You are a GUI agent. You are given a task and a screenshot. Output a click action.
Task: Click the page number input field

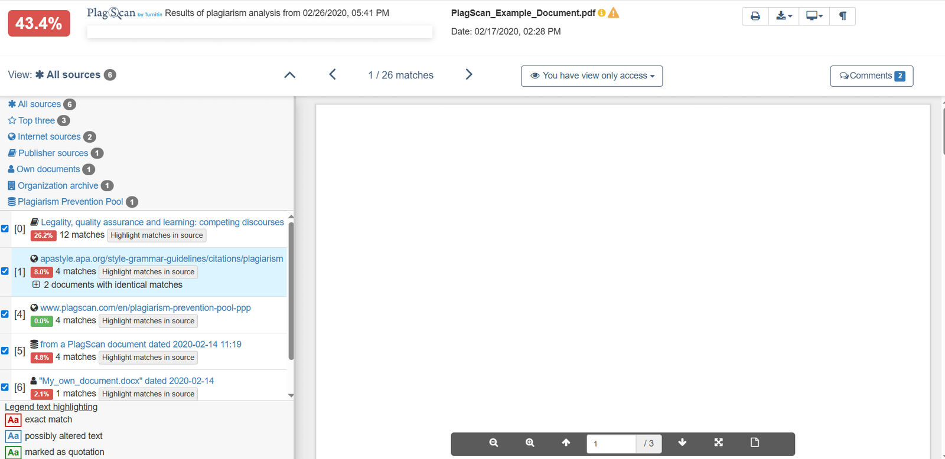point(611,444)
